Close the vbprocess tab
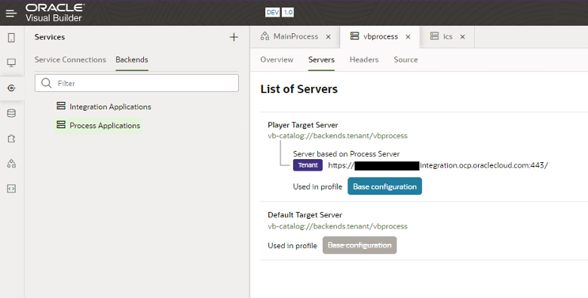Screen dimensions: 588x298 point(408,37)
